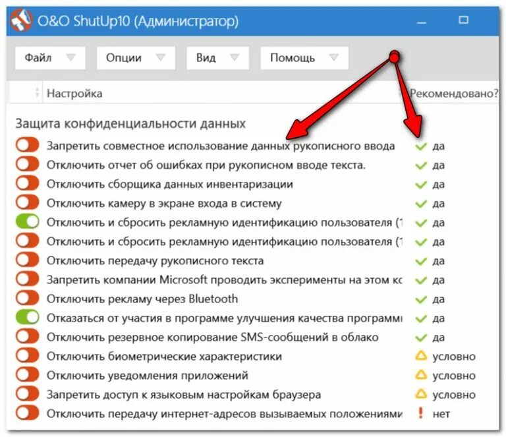Click 'условно' on 'уведомления приложений' row

(454, 376)
